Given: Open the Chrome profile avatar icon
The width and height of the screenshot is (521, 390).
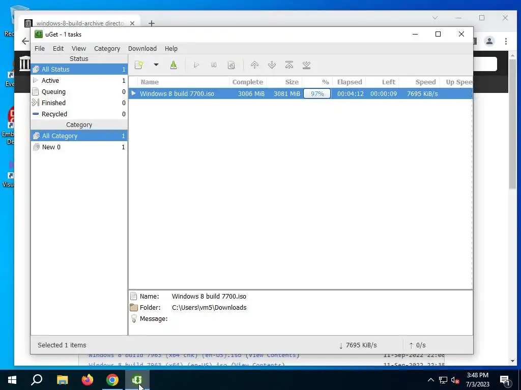Looking at the screenshot, I should click(x=489, y=41).
